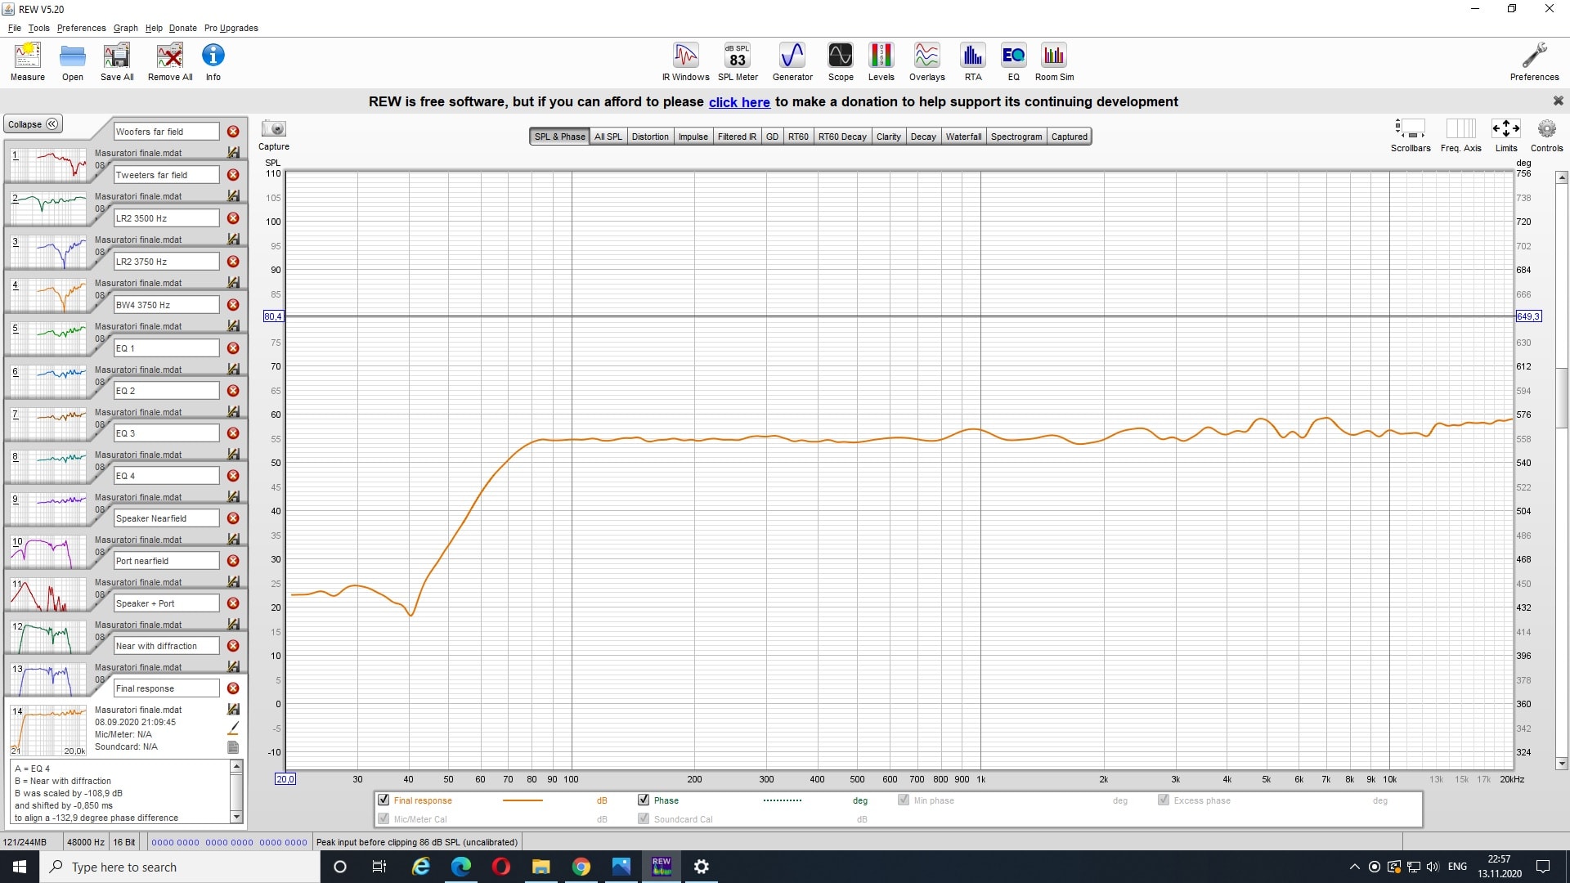
Task: Uncheck the Final response trace checkbox
Action: tap(384, 800)
